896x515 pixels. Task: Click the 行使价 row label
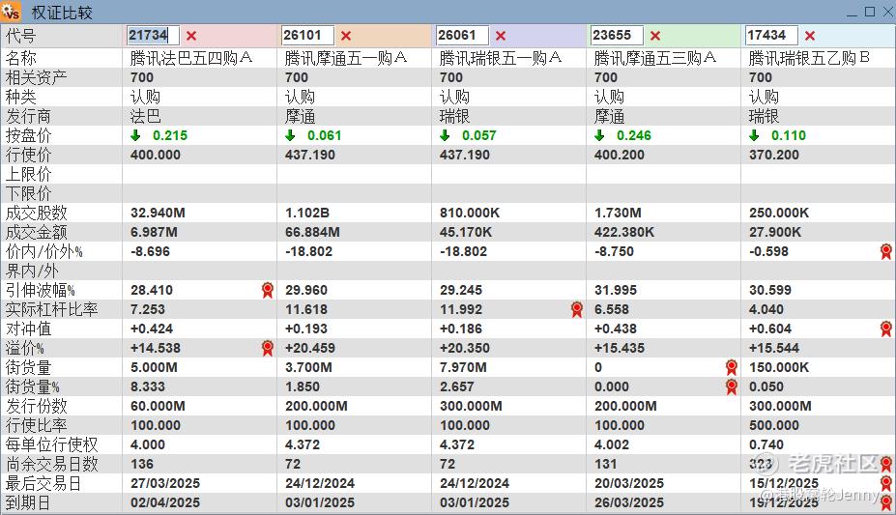click(x=29, y=155)
